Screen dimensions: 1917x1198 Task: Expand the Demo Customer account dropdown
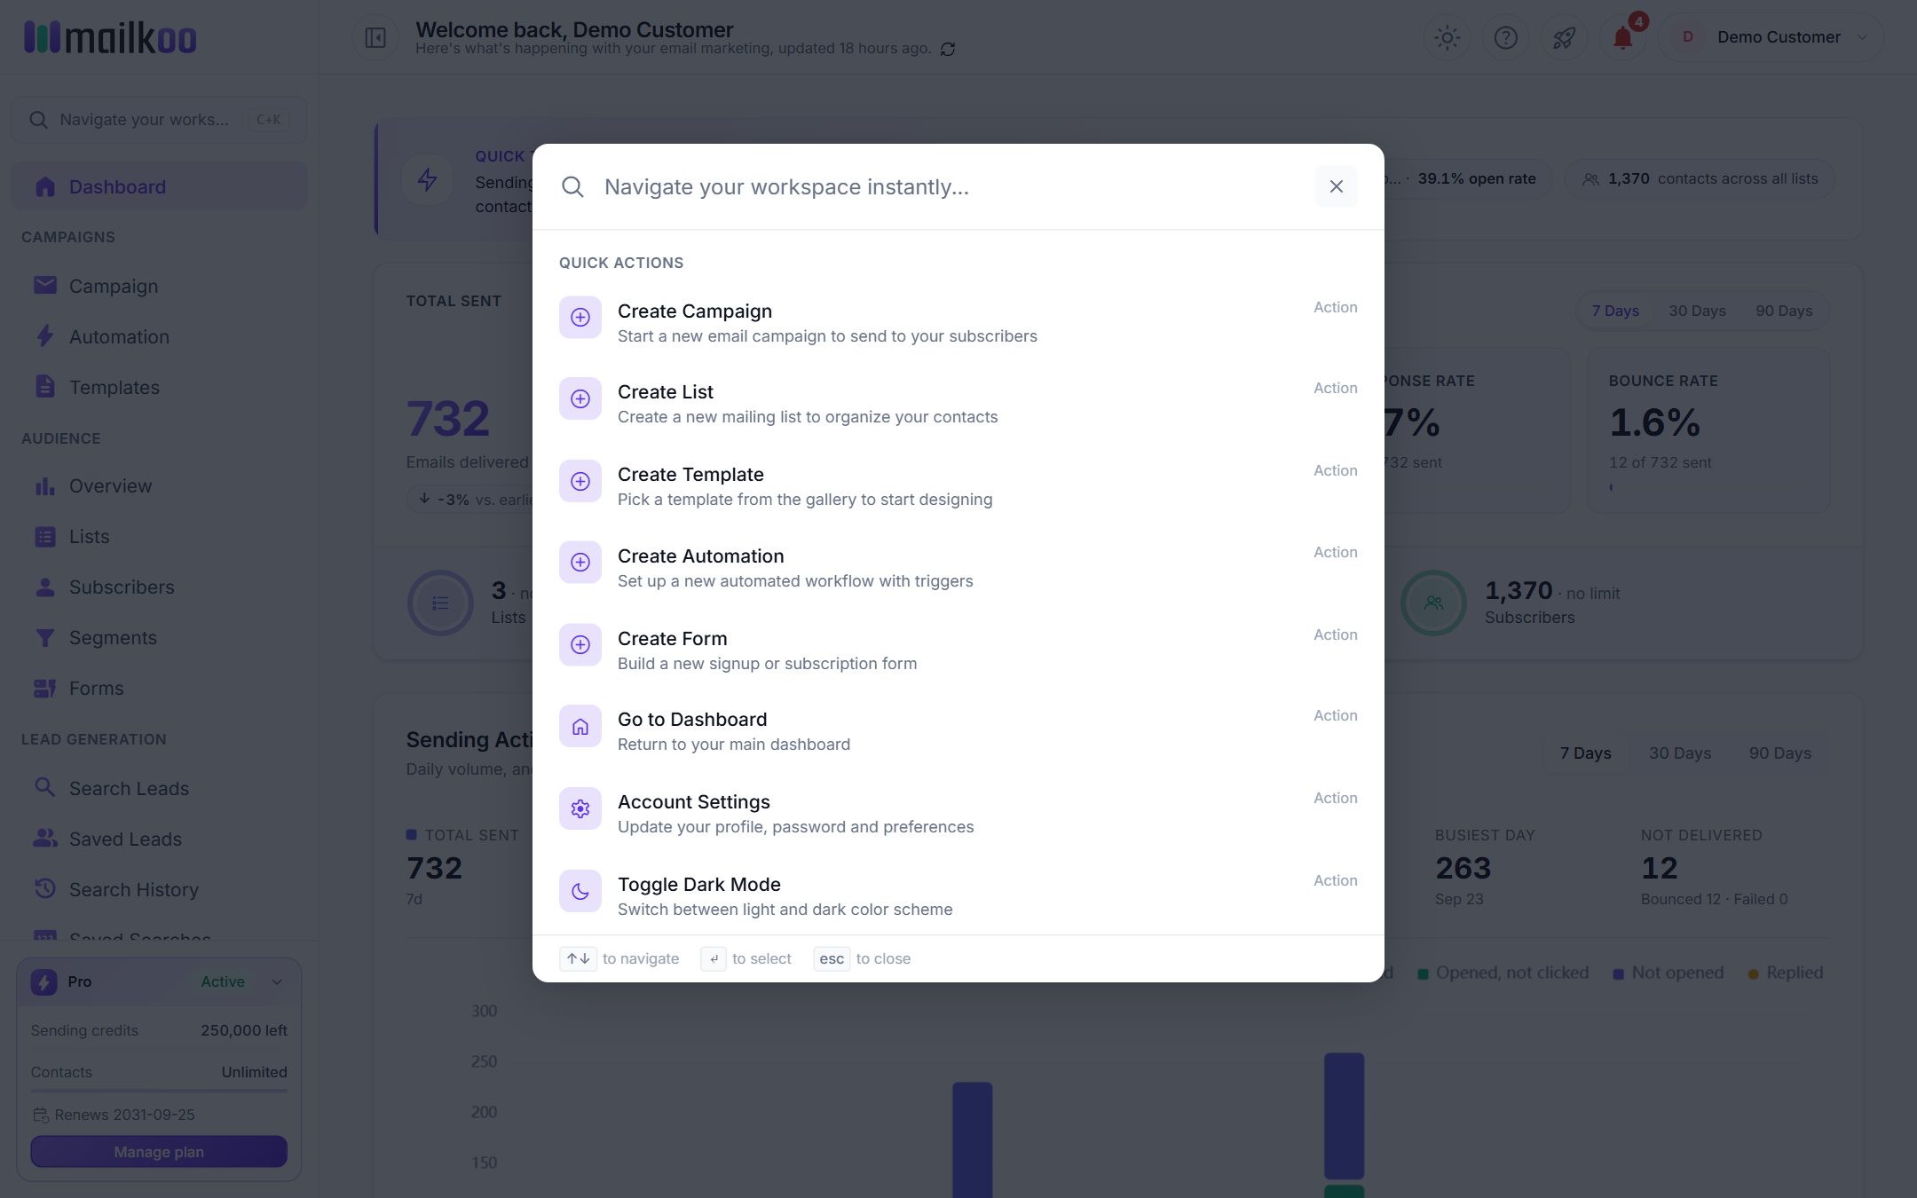click(1771, 37)
